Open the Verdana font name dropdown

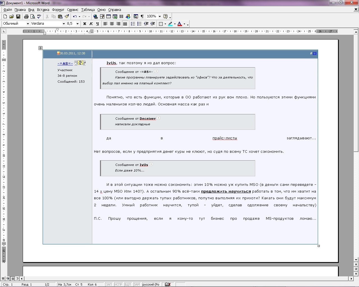pyautogui.click(x=64, y=24)
